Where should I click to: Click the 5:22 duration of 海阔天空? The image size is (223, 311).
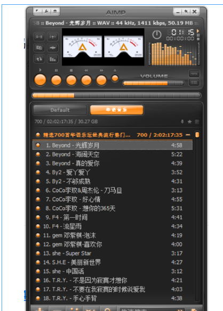coord(177,154)
